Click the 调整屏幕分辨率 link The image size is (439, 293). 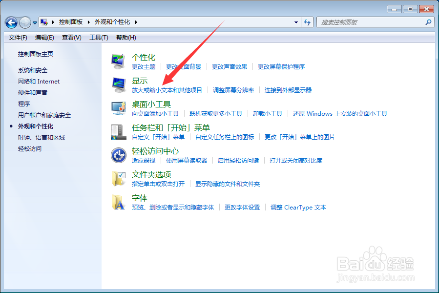(x=233, y=90)
